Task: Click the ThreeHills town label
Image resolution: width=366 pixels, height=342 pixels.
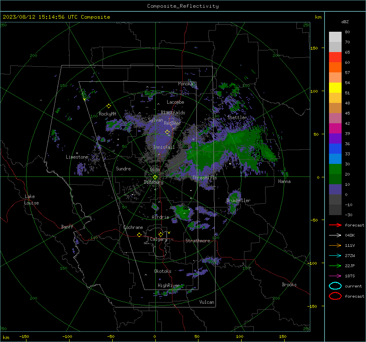Action: (x=205, y=178)
